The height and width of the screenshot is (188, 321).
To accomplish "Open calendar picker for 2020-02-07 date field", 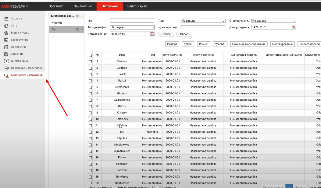I will click(152, 34).
